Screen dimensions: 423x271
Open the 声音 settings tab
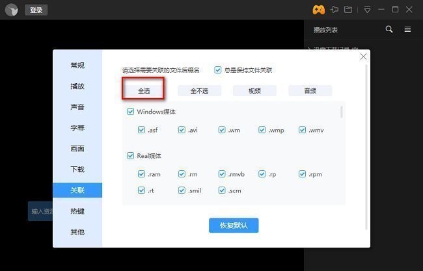tap(77, 107)
